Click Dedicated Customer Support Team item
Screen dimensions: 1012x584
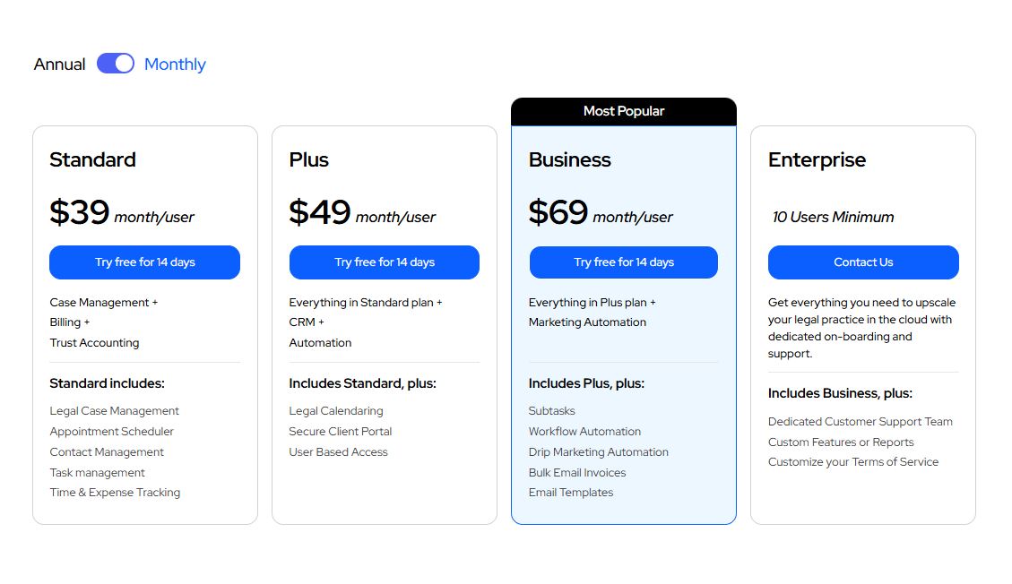(x=861, y=421)
